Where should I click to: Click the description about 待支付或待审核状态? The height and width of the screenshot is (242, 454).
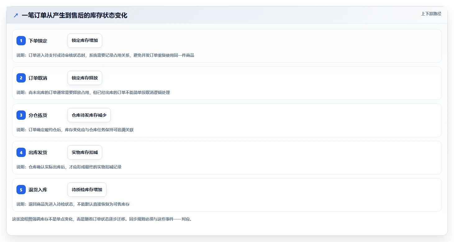click(105, 55)
